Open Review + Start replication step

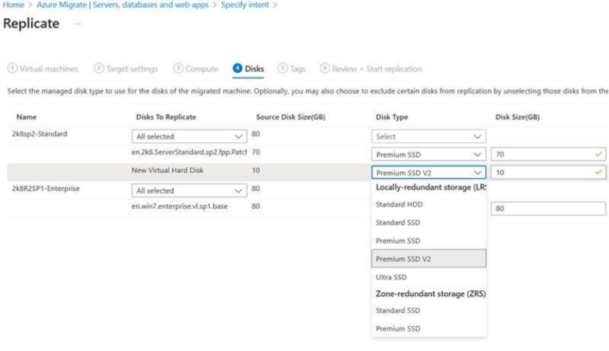click(371, 69)
